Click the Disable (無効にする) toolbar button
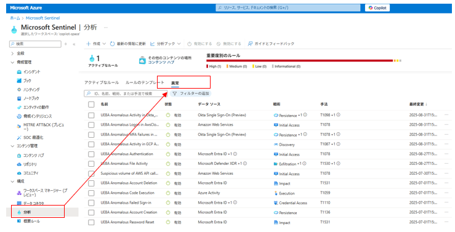455x232 pixels. pos(228,44)
